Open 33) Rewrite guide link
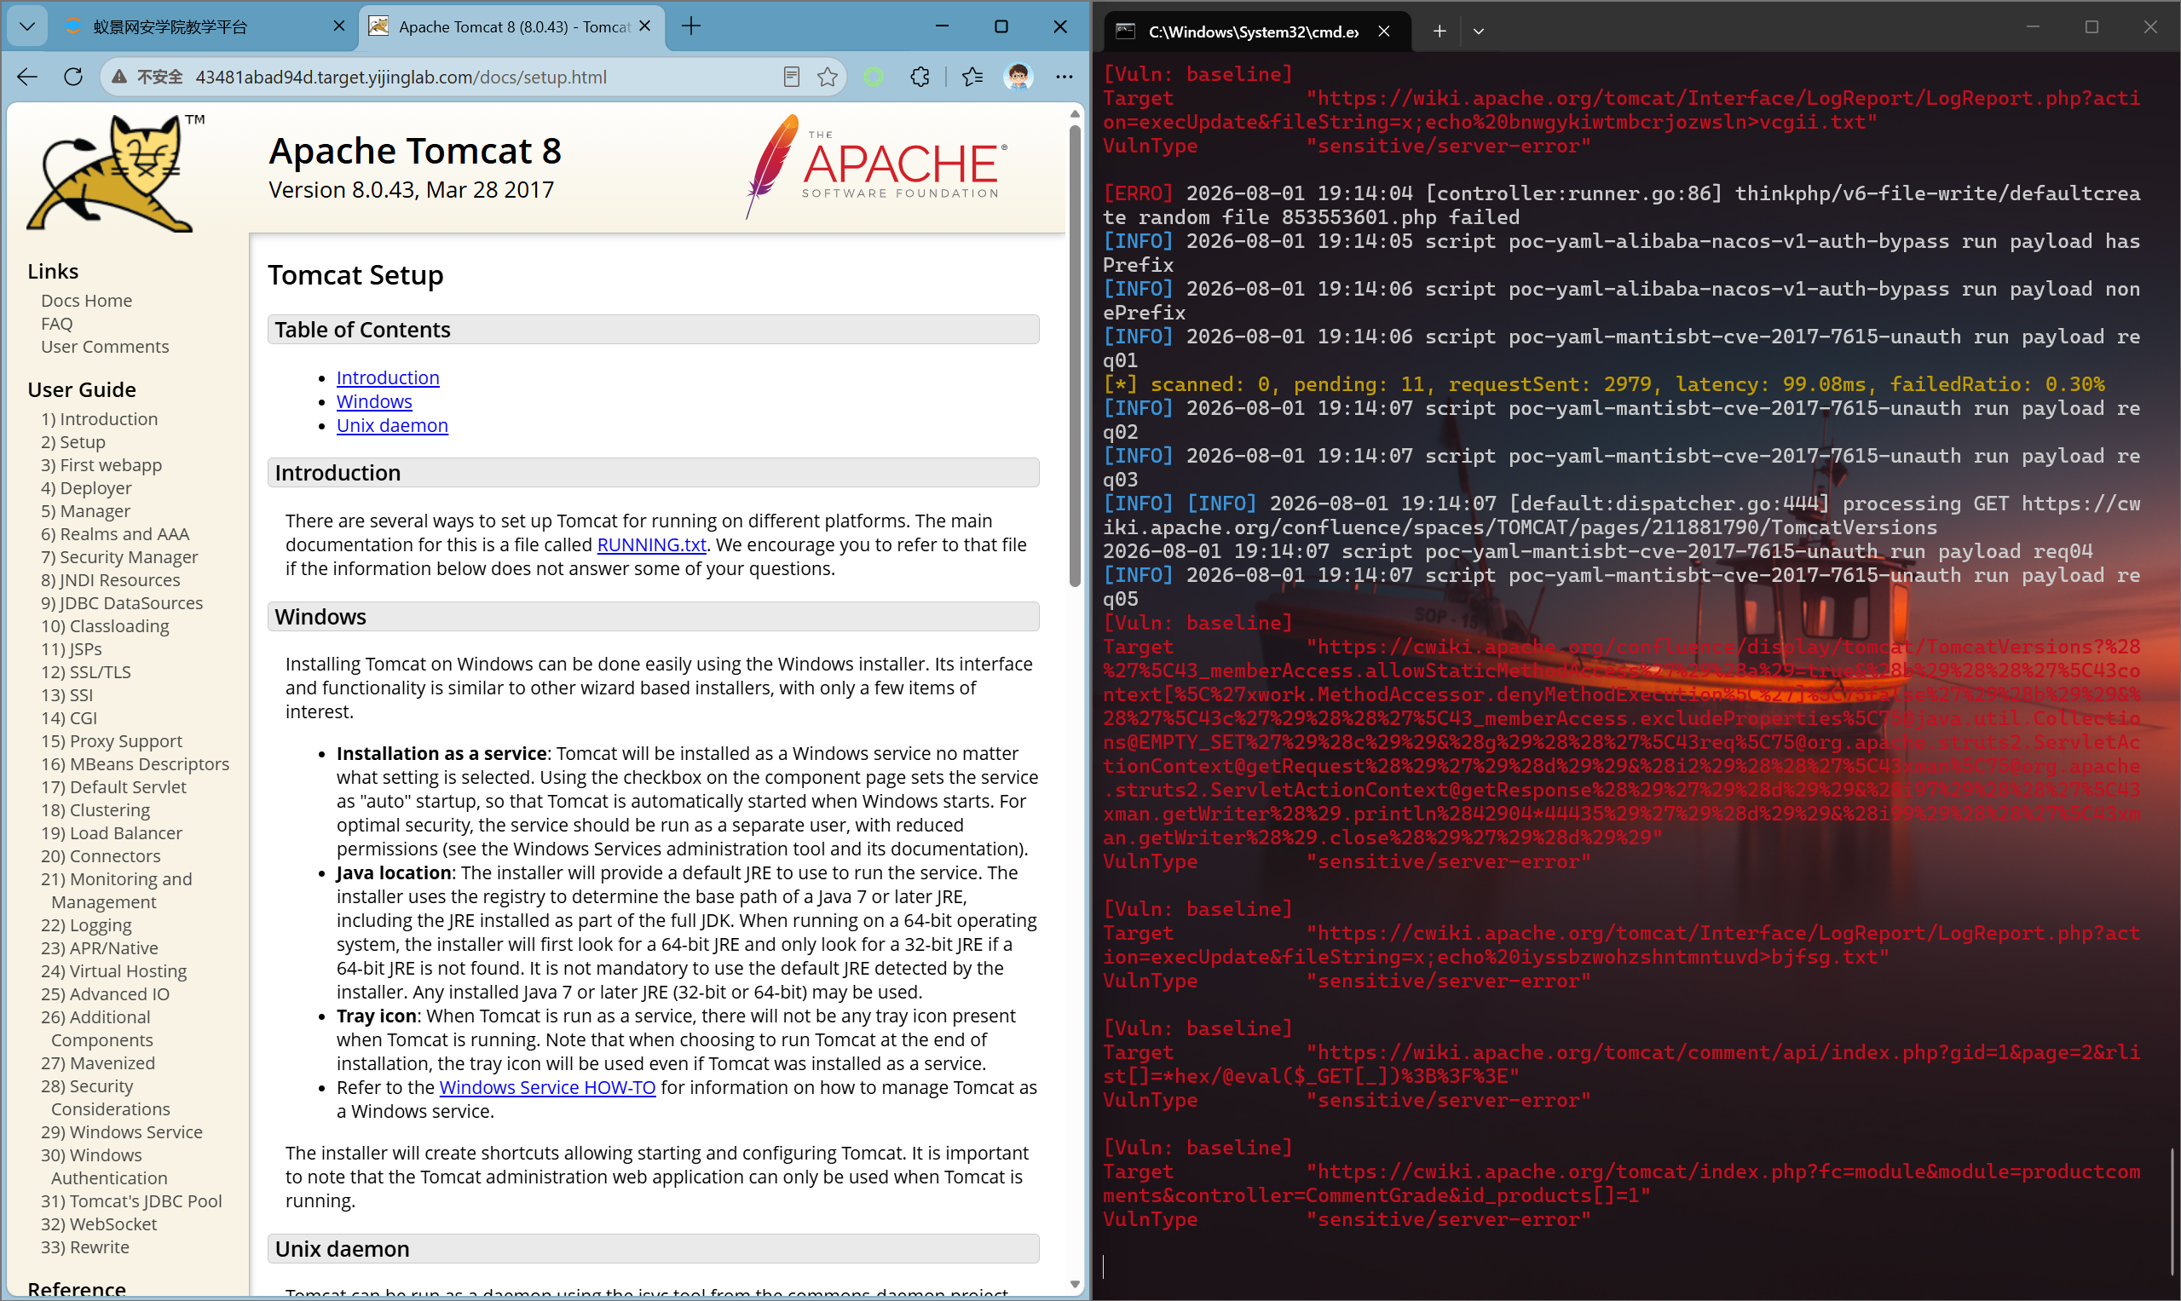The image size is (2181, 1301). coord(85,1246)
